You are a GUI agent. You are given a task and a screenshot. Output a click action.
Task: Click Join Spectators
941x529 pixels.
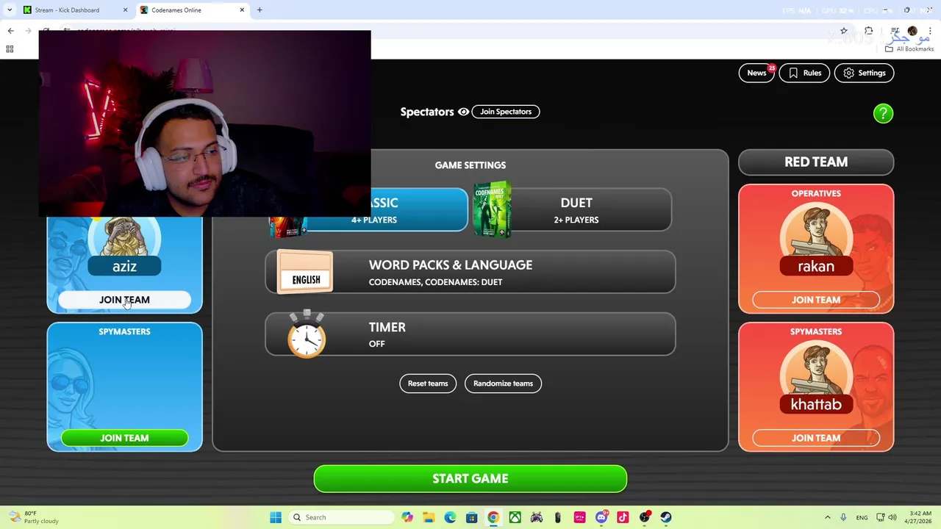click(x=506, y=112)
